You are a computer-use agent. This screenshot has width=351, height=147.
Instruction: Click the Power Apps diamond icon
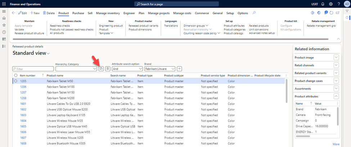tap(313, 13)
